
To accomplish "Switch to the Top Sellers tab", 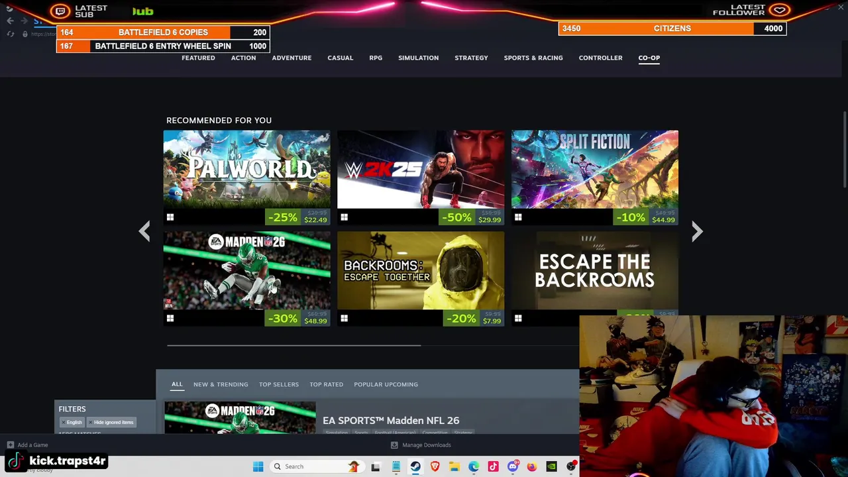I will (279, 384).
